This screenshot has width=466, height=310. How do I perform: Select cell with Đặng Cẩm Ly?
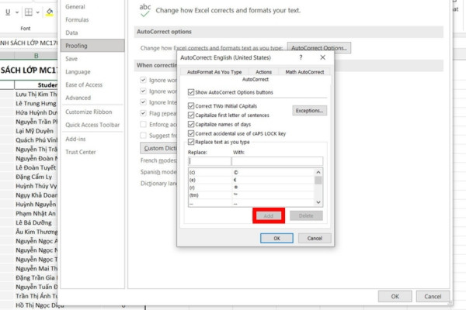(x=36, y=177)
